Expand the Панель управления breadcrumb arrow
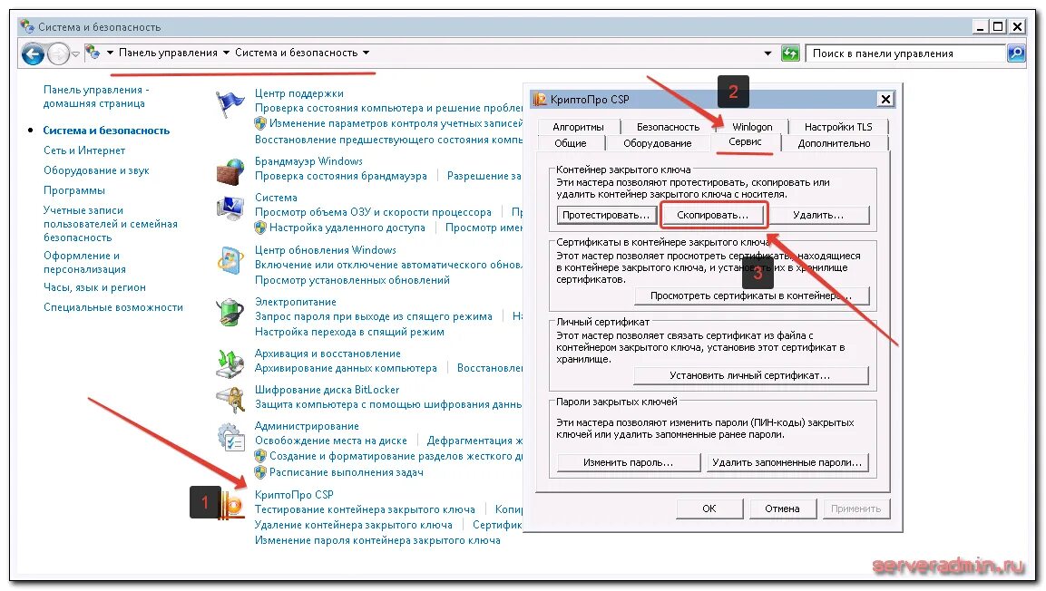 click(x=226, y=53)
